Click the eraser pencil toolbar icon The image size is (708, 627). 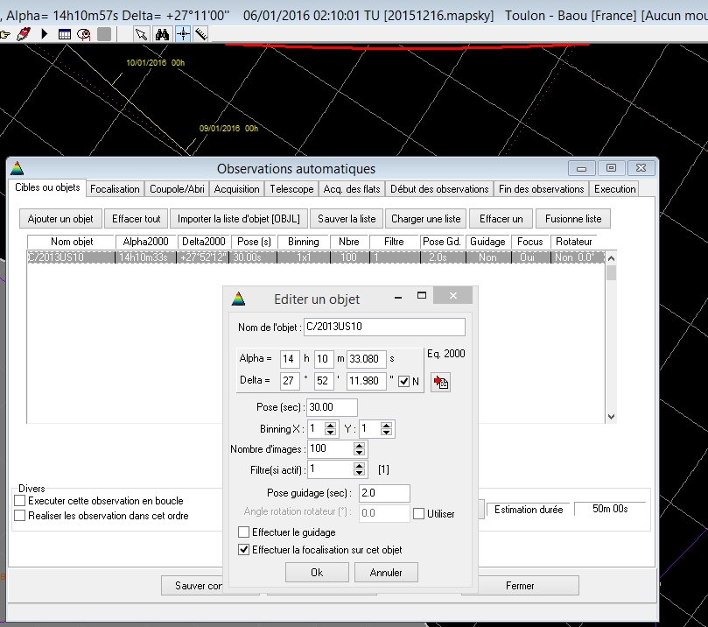click(25, 34)
